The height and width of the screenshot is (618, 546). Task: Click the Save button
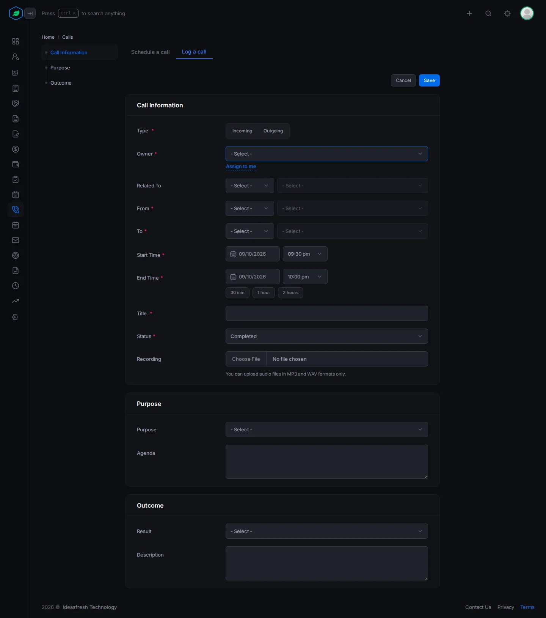pyautogui.click(x=429, y=80)
